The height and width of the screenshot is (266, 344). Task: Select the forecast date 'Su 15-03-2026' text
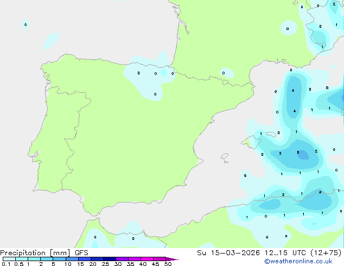228,252
